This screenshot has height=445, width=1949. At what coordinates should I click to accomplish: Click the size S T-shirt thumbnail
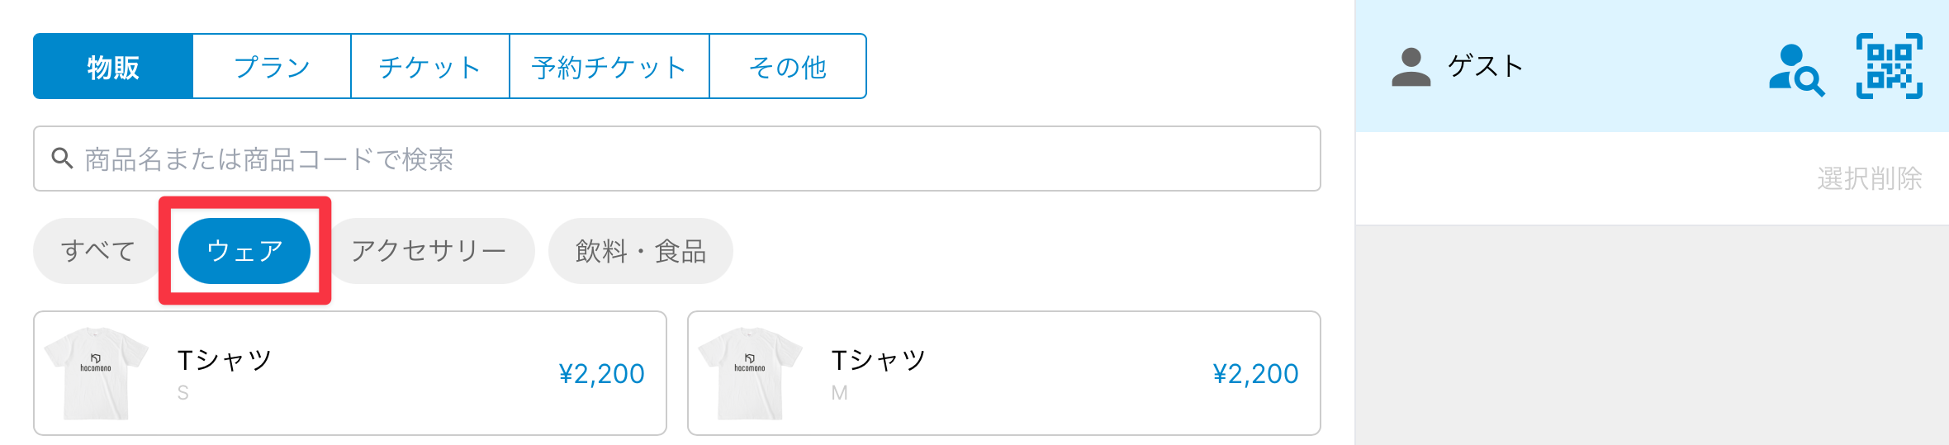pyautogui.click(x=96, y=373)
